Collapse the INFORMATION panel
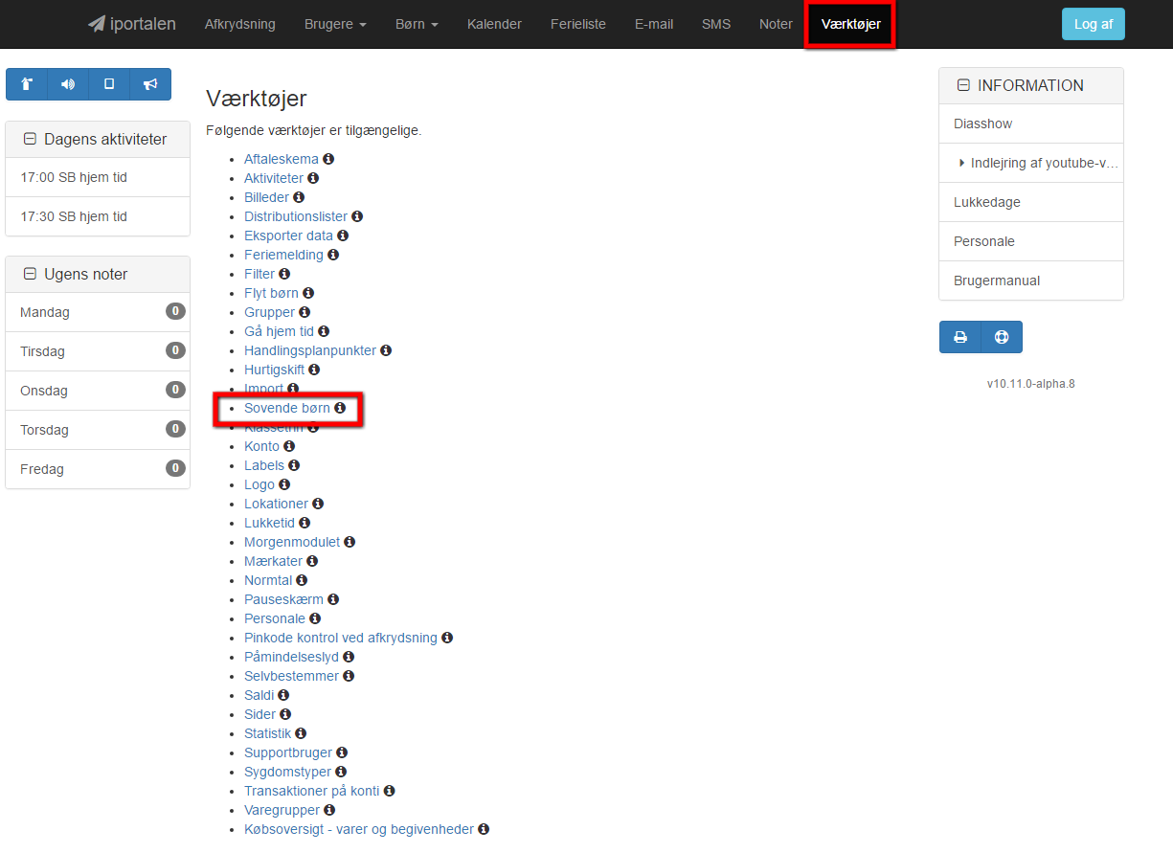 pyautogui.click(x=962, y=85)
